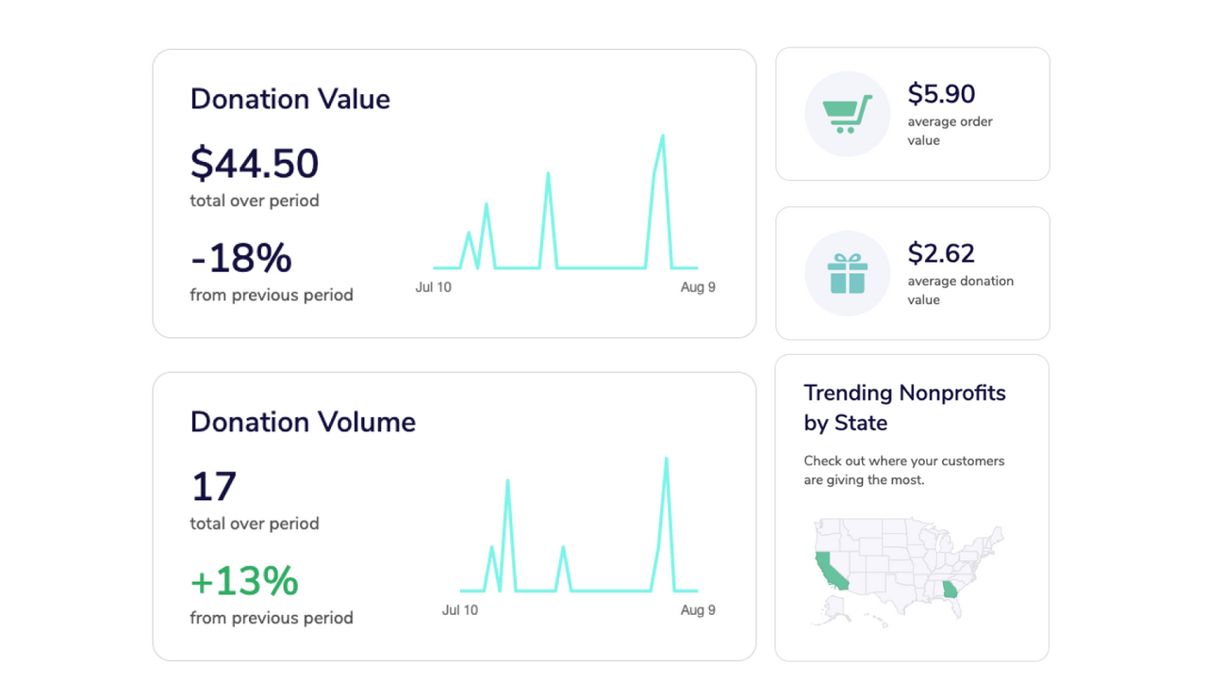Click the +13% change figure
Viewport: 1207px width, 678px height.
(244, 581)
